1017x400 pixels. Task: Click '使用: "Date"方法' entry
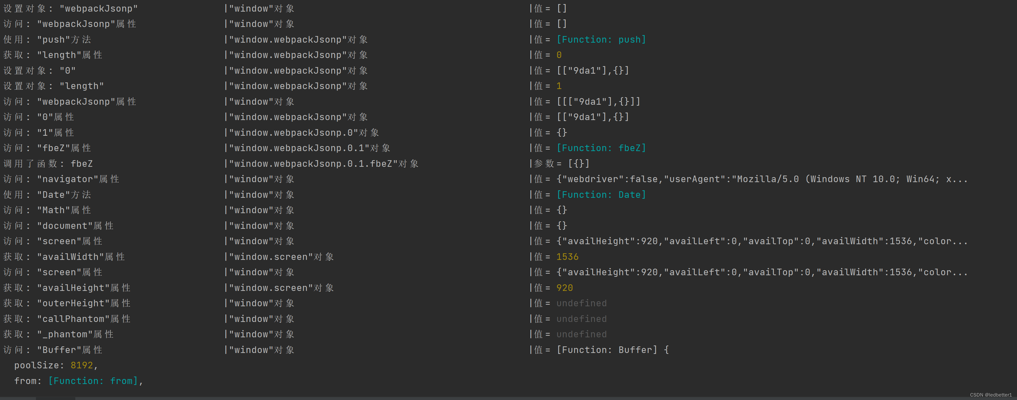click(x=47, y=194)
